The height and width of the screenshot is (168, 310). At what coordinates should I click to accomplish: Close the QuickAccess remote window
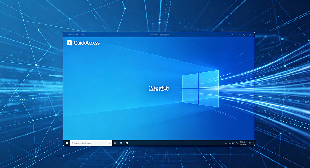(x=250, y=35)
